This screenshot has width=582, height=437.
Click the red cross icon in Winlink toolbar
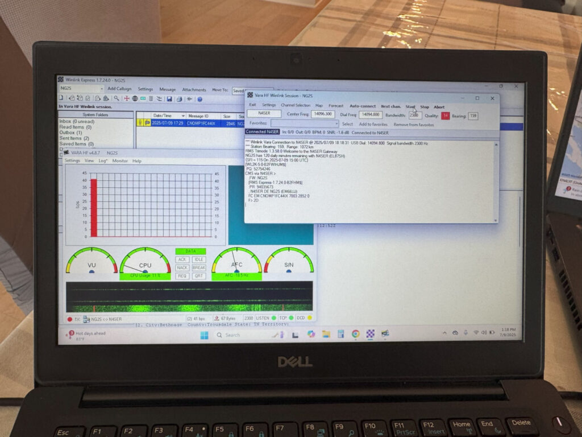tap(127, 98)
